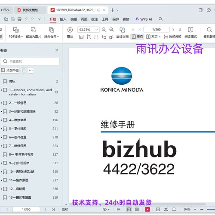This screenshot has width=215, height=215.
Task: Expand the 3—诊断和故障排除 bookmark
Action: click(x=1, y=111)
